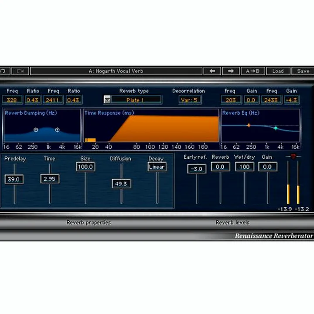
Task: Click the Early ref. label
Action: tap(195, 157)
